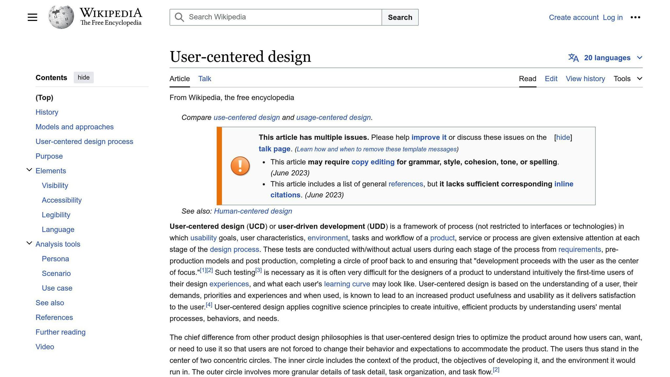Click the usability link in article
Image resolution: width=670 pixels, height=377 pixels.
(x=203, y=238)
